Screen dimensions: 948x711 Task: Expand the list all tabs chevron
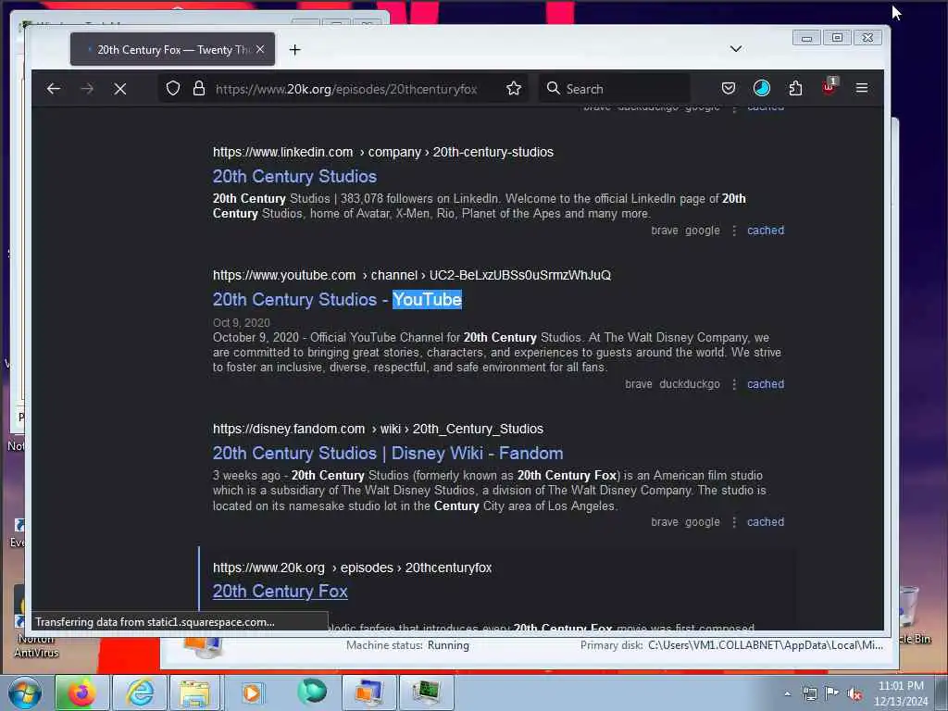point(736,49)
